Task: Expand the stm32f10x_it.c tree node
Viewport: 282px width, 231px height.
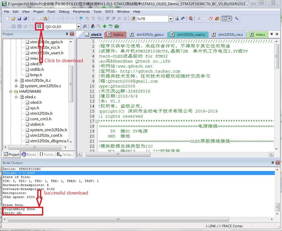Action: 16,80
